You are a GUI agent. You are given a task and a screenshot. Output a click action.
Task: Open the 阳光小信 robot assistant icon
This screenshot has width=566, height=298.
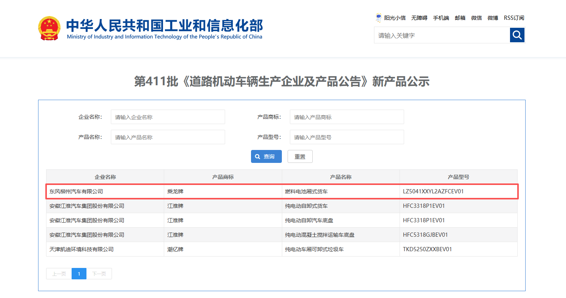coord(379,18)
